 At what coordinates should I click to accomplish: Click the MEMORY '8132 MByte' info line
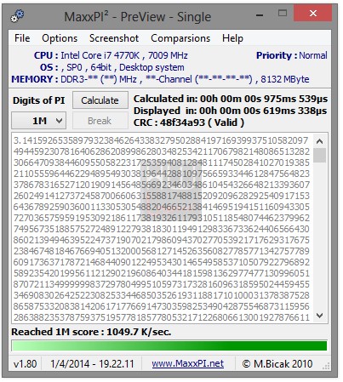click(160, 79)
